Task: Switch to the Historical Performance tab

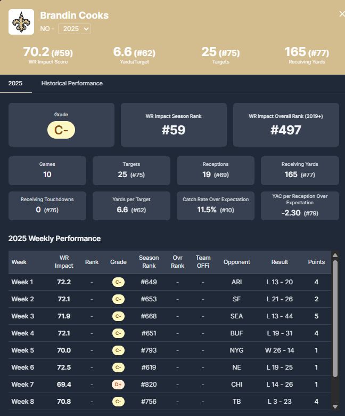Action: [x=72, y=83]
